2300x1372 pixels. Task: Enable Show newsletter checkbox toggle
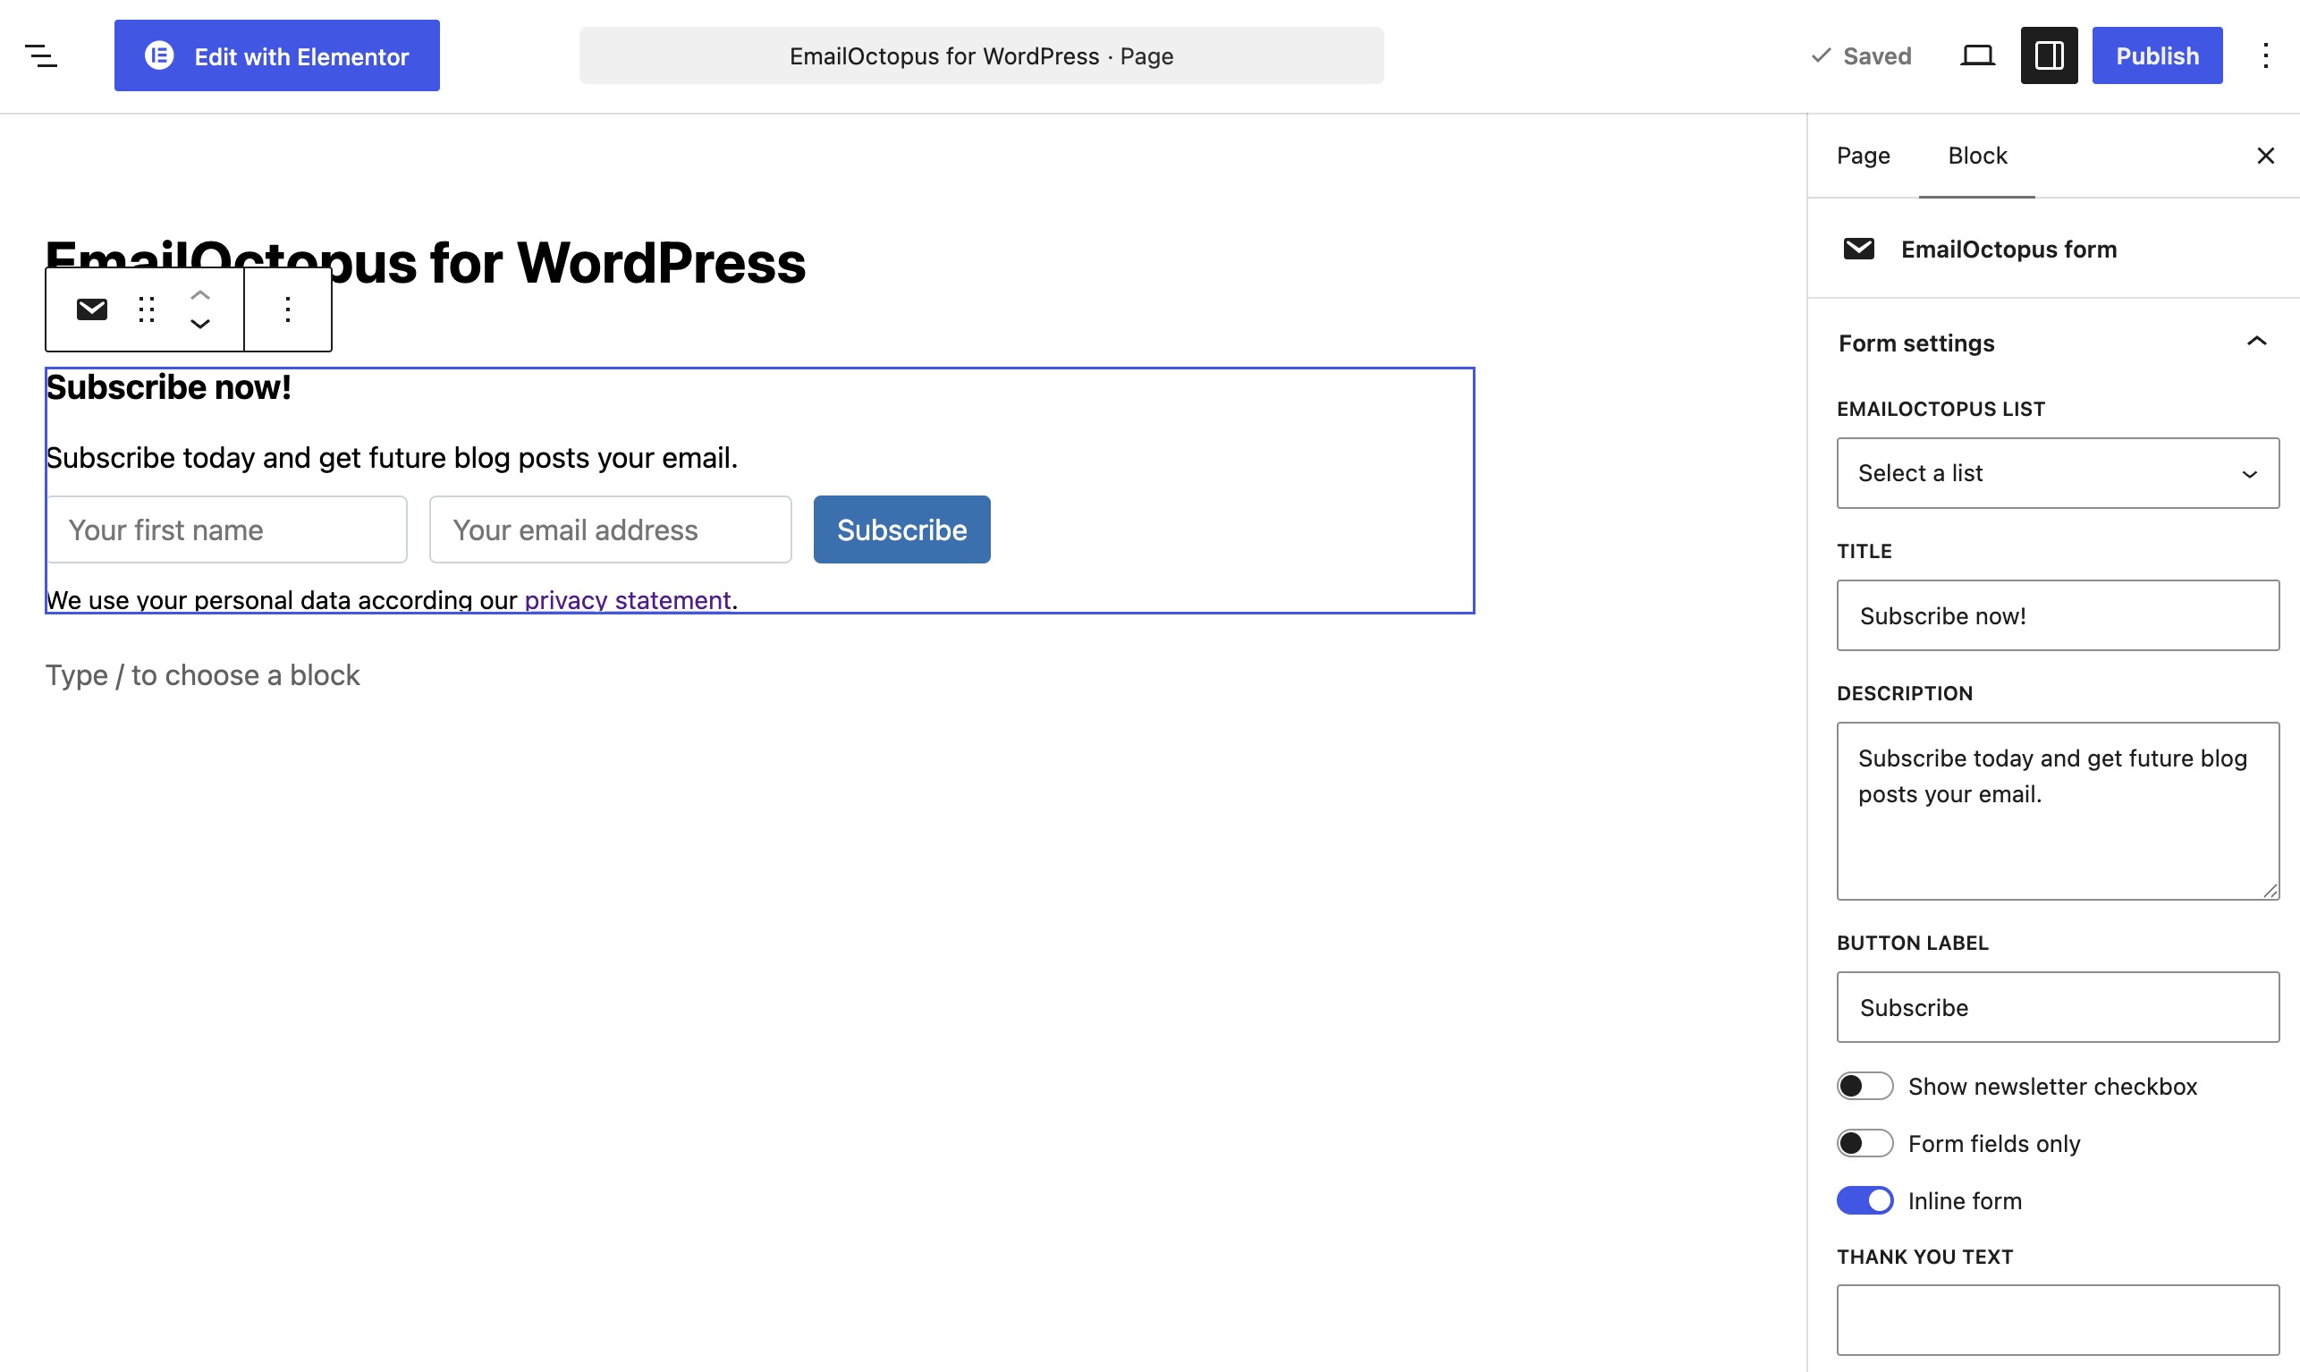pos(1865,1086)
